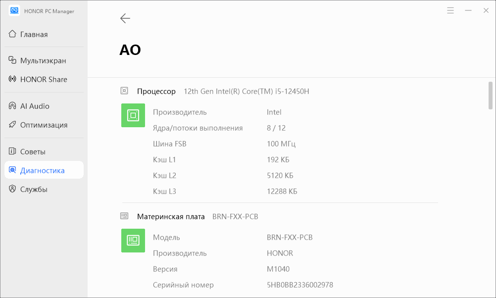Click the green motherboard icon
Screen dimensions: 496x298
click(x=133, y=241)
